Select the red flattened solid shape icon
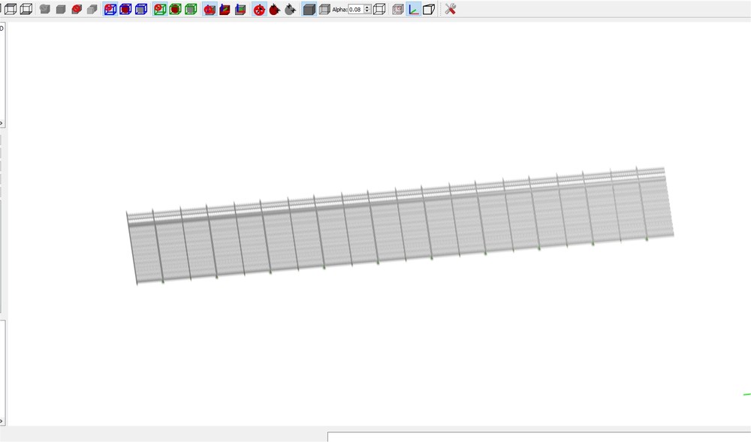751x442 pixels. pos(76,9)
